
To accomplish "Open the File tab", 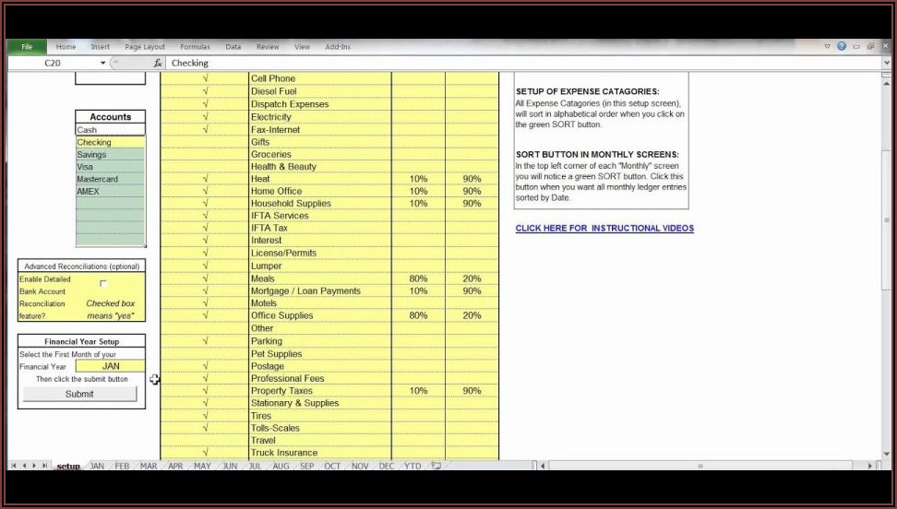I will 27,47.
